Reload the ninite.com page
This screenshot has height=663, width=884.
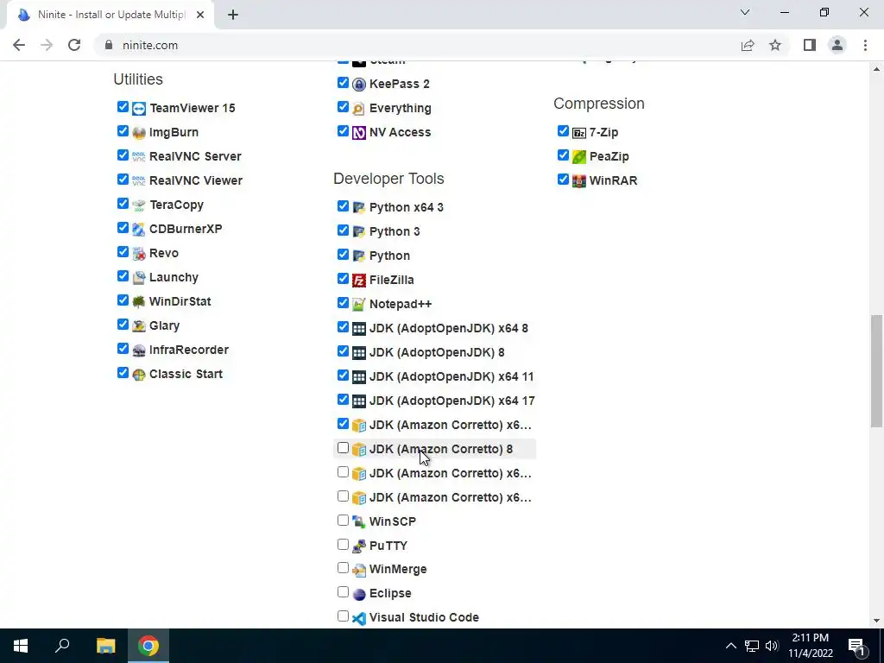pyautogui.click(x=74, y=45)
